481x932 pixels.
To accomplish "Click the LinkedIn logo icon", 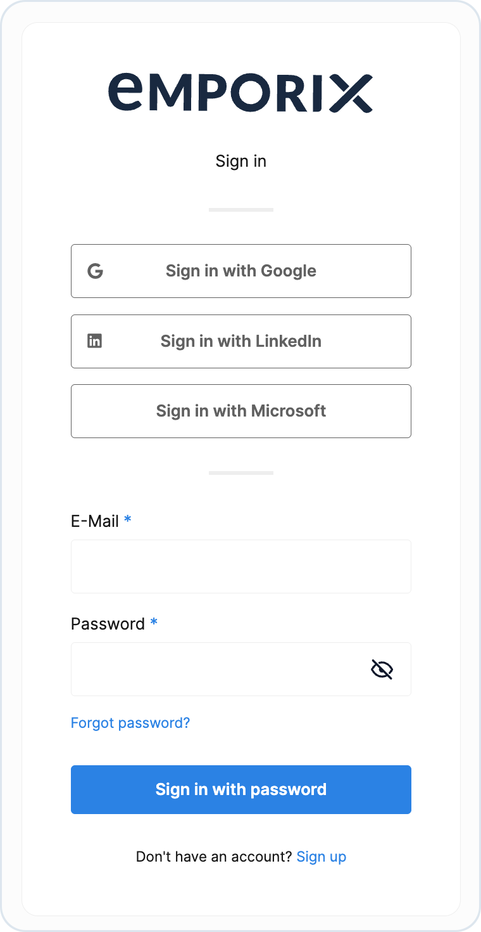I will pyautogui.click(x=94, y=341).
